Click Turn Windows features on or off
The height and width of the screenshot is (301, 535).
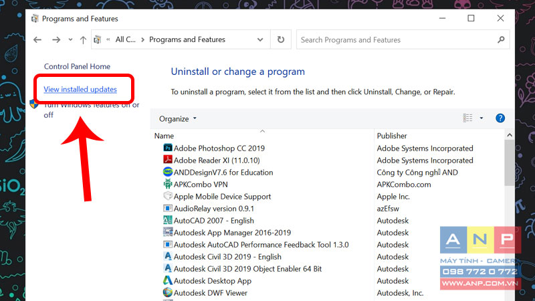92,110
